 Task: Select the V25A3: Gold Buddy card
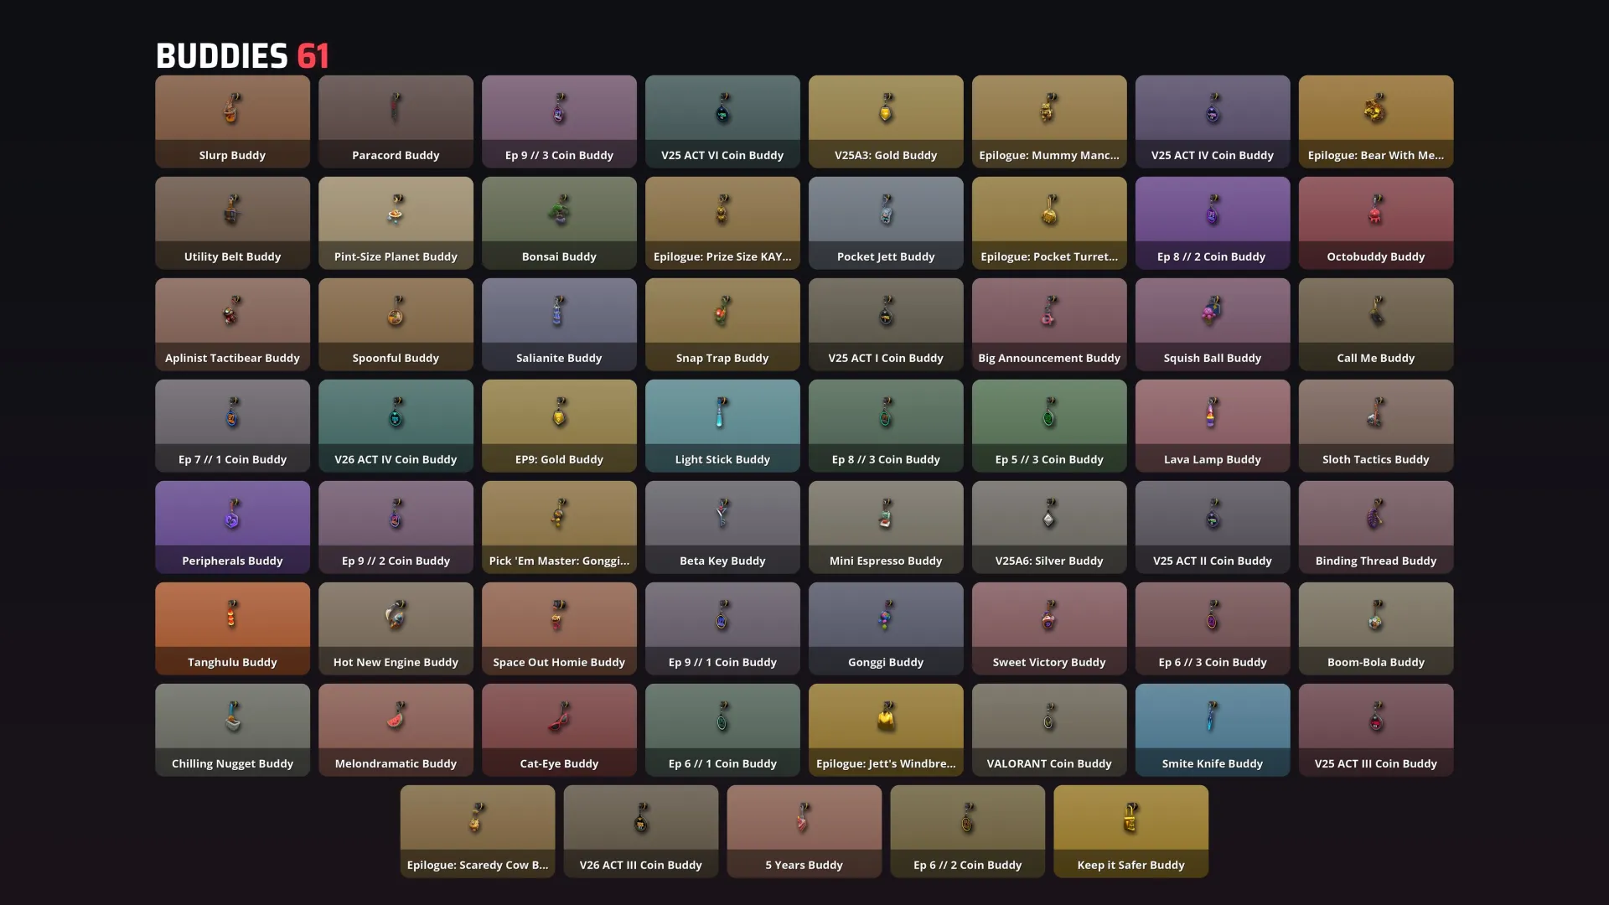click(886, 122)
